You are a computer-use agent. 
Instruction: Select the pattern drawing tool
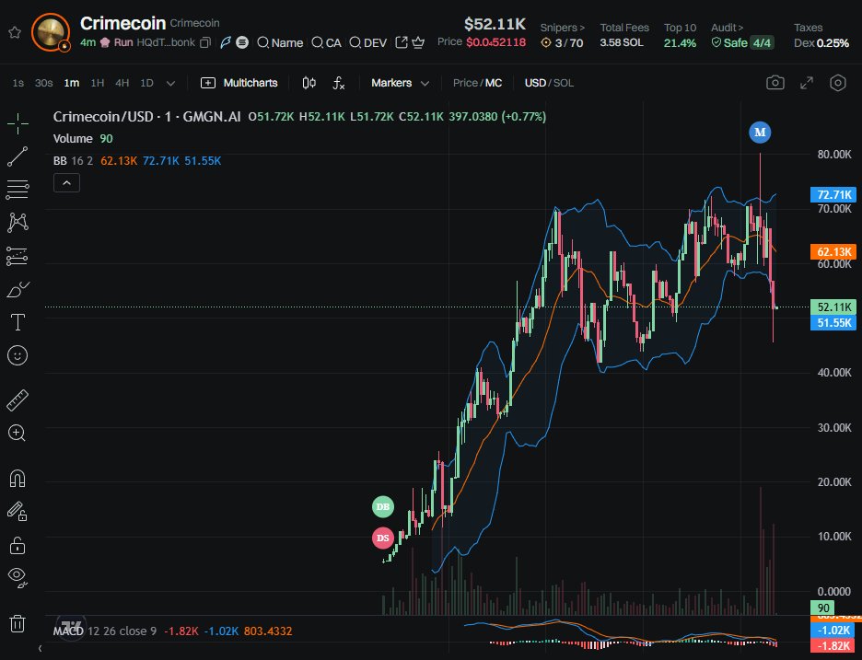pos(17,223)
